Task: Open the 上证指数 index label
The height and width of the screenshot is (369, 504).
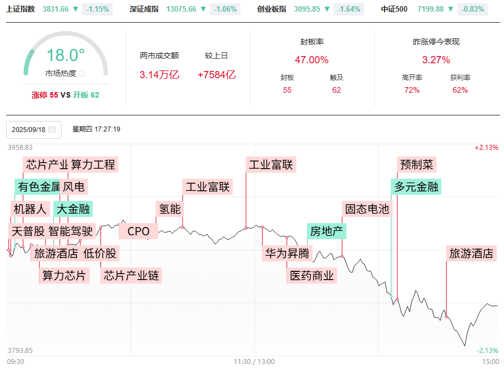Action: click(x=21, y=9)
